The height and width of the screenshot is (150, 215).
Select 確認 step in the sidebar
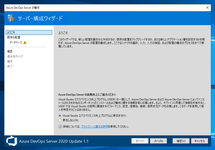(x=10, y=51)
